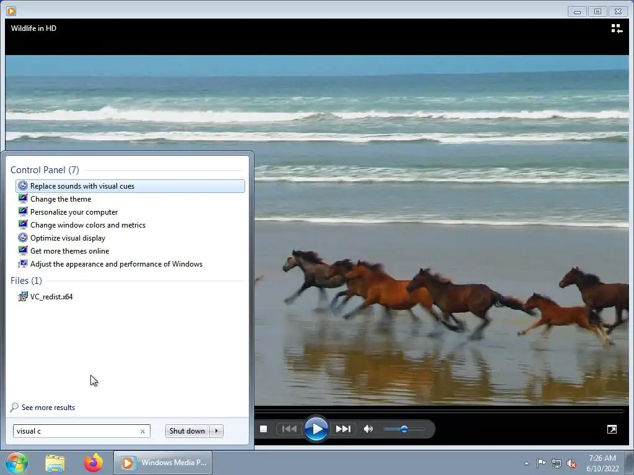Switch to Library view icon
Image resolution: width=634 pixels, height=475 pixels.
click(617, 28)
